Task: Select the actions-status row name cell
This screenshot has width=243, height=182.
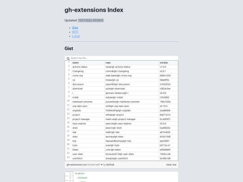Action: pos(88,67)
